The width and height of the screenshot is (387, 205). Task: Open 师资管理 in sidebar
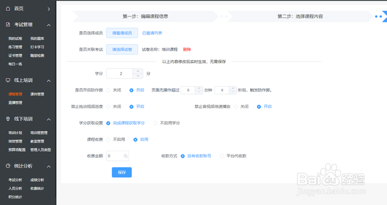click(x=15, y=142)
